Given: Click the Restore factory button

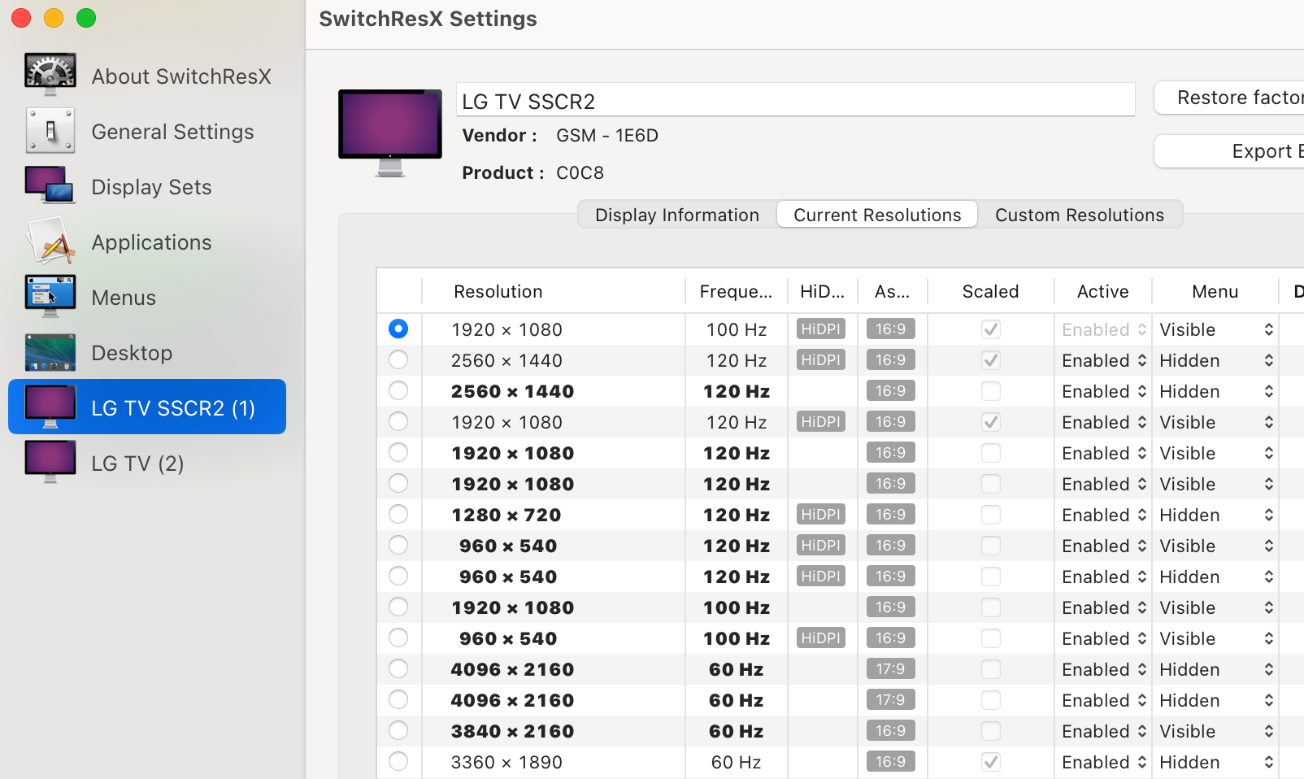Looking at the screenshot, I should [x=1229, y=98].
